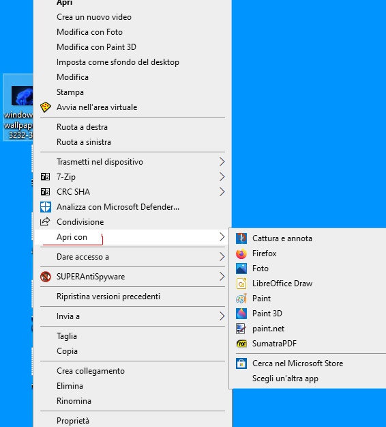Select the wallpaper image thumbnail on the desktop
Screen dimensions: 386x427
tap(22, 96)
